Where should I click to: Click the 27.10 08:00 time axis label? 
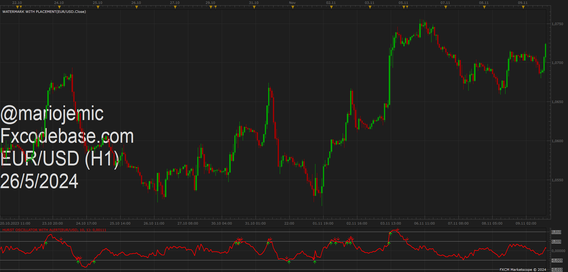pyautogui.click(x=188, y=223)
